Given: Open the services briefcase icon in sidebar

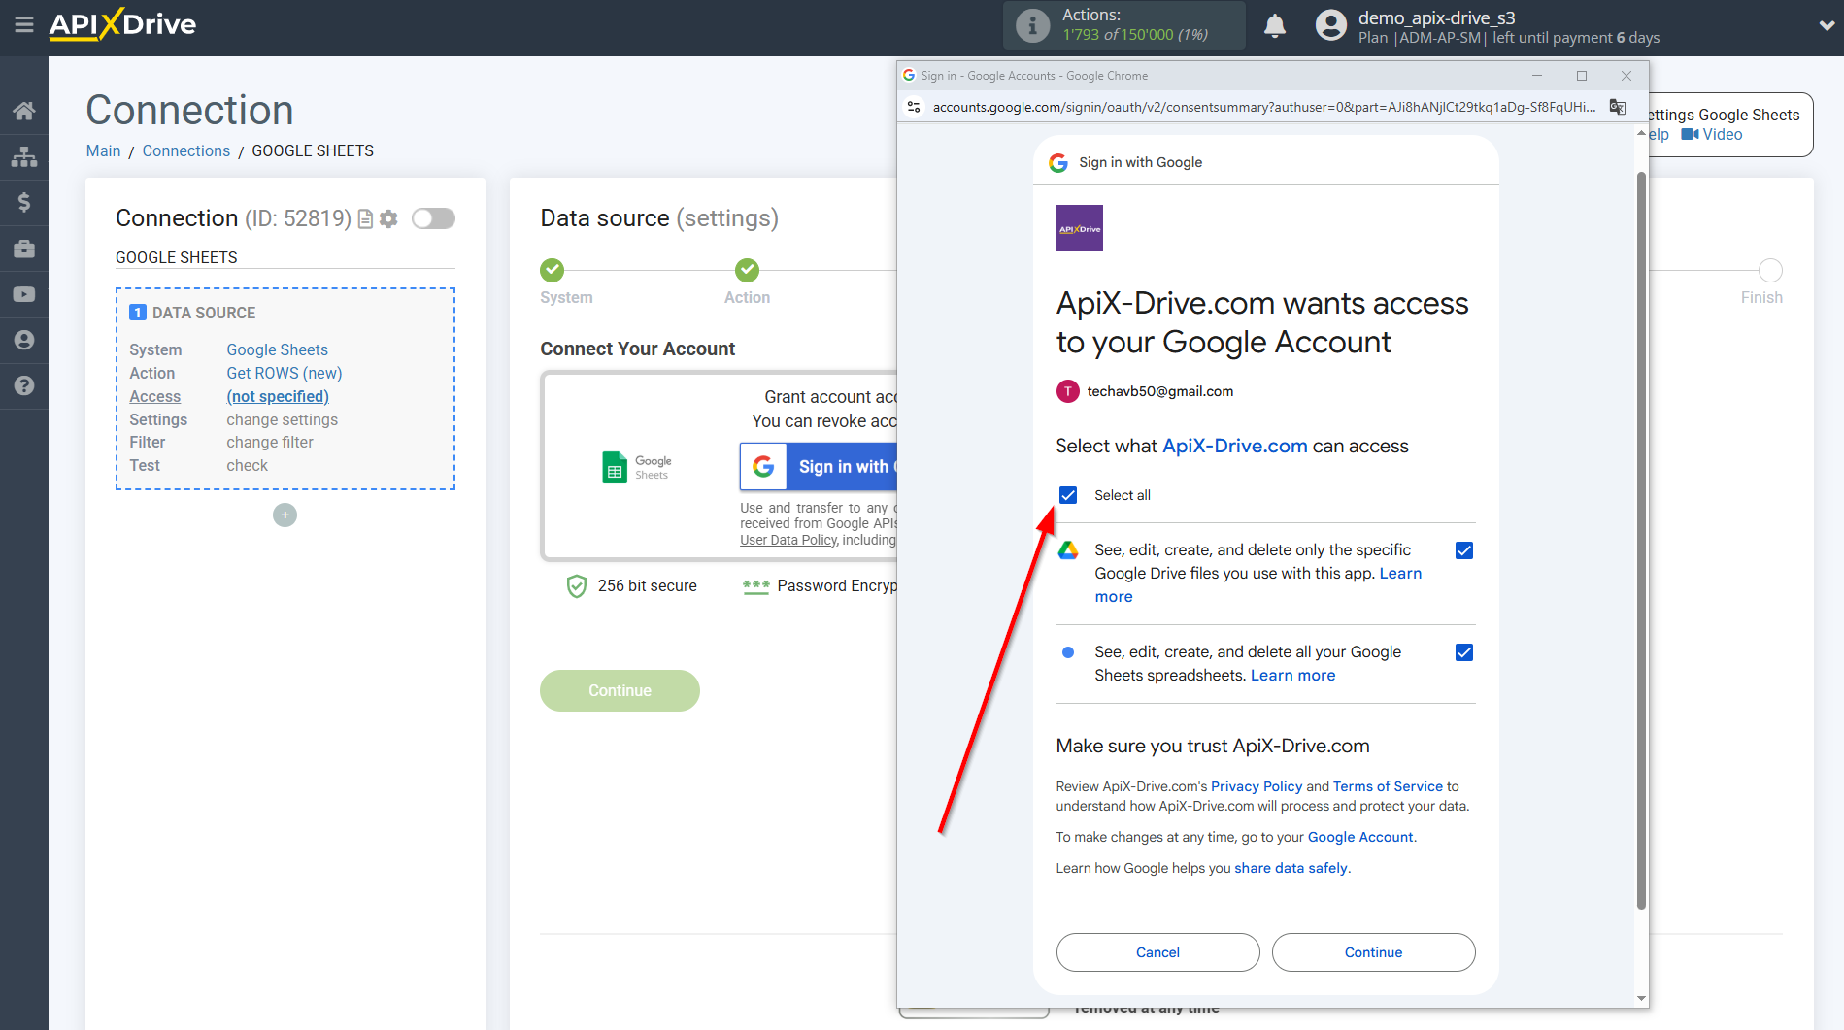Looking at the screenshot, I should coord(24,249).
